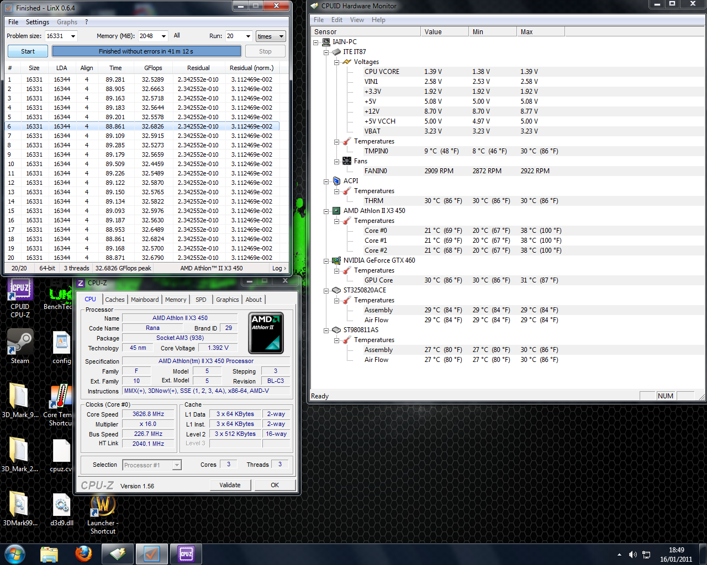
Task: Switch to LinX taskbar button
Action: [152, 554]
